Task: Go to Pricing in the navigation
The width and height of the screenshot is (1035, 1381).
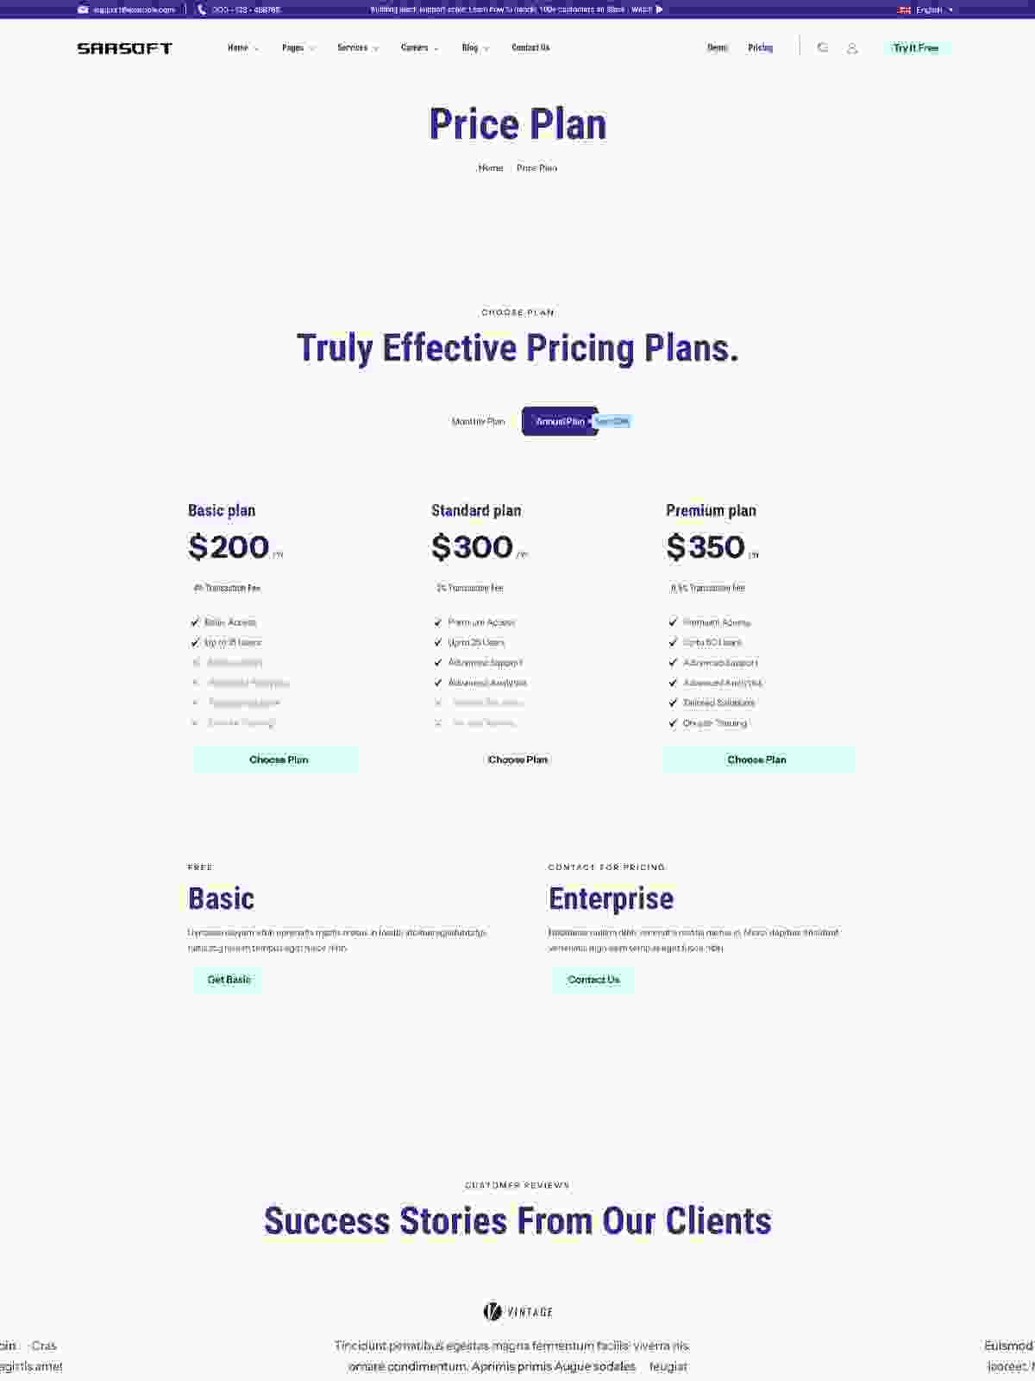Action: [760, 48]
